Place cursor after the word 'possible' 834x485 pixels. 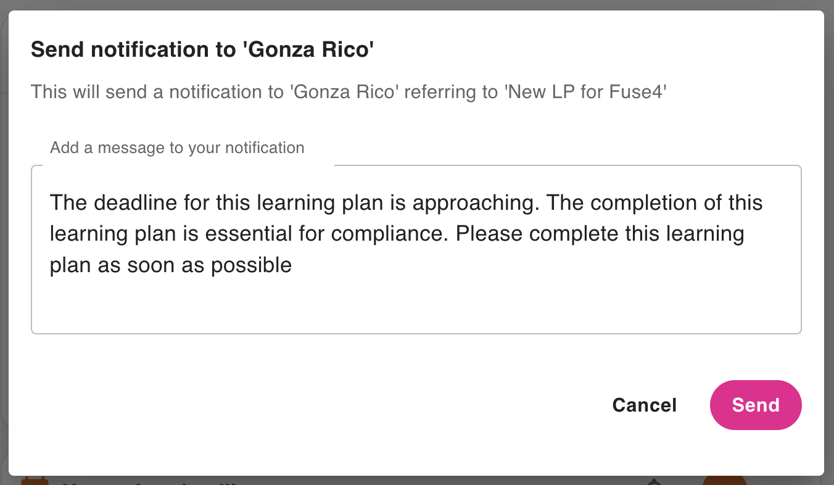tap(293, 265)
